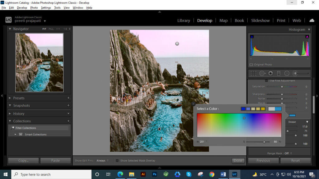319x179 pixels.
Task: Launch Photoshop from the taskbar
Action: click(x=154, y=174)
